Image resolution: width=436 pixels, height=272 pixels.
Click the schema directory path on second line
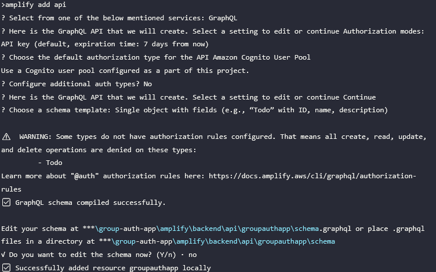click(x=217, y=241)
